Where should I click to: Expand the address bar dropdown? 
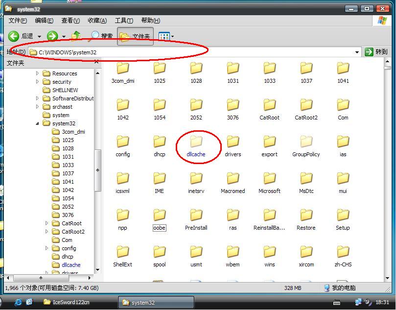pyautogui.click(x=357, y=52)
